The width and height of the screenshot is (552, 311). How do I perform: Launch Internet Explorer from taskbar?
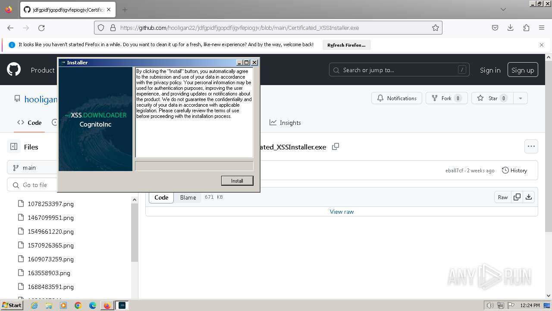(34, 305)
